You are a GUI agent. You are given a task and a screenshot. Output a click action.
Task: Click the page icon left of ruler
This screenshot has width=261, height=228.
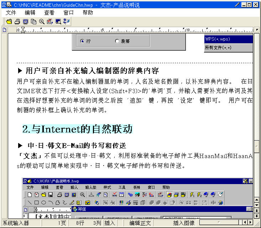tap(5, 30)
